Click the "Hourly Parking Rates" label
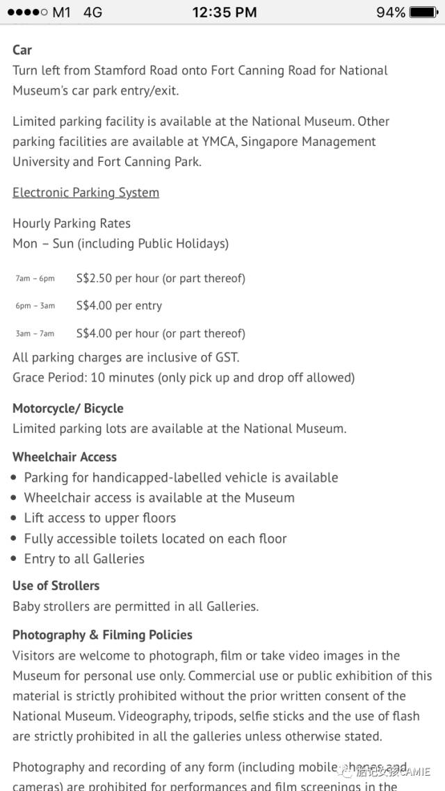Image resolution: width=445 pixels, height=791 pixels. 72,223
